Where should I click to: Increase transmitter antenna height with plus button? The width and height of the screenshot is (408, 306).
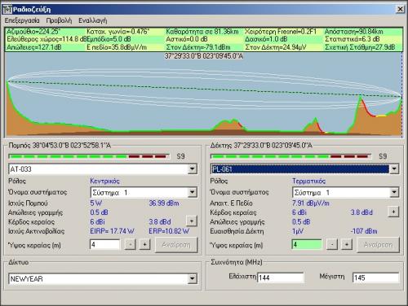tap(144, 245)
